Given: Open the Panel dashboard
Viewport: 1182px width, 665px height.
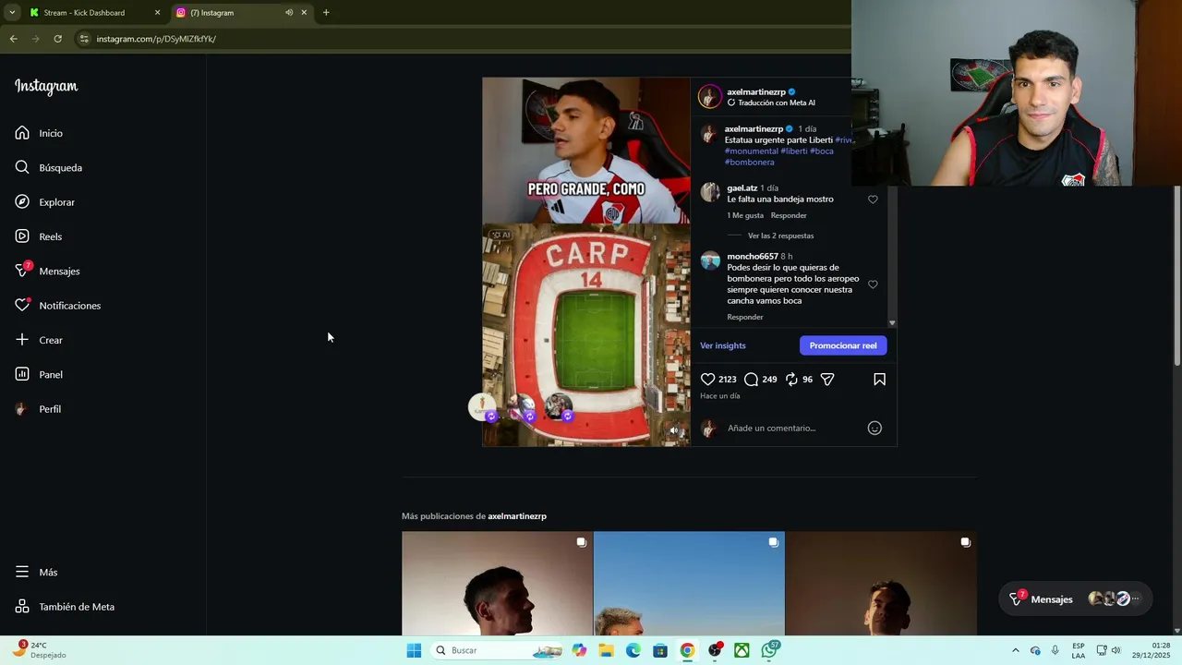Looking at the screenshot, I should [39, 374].
